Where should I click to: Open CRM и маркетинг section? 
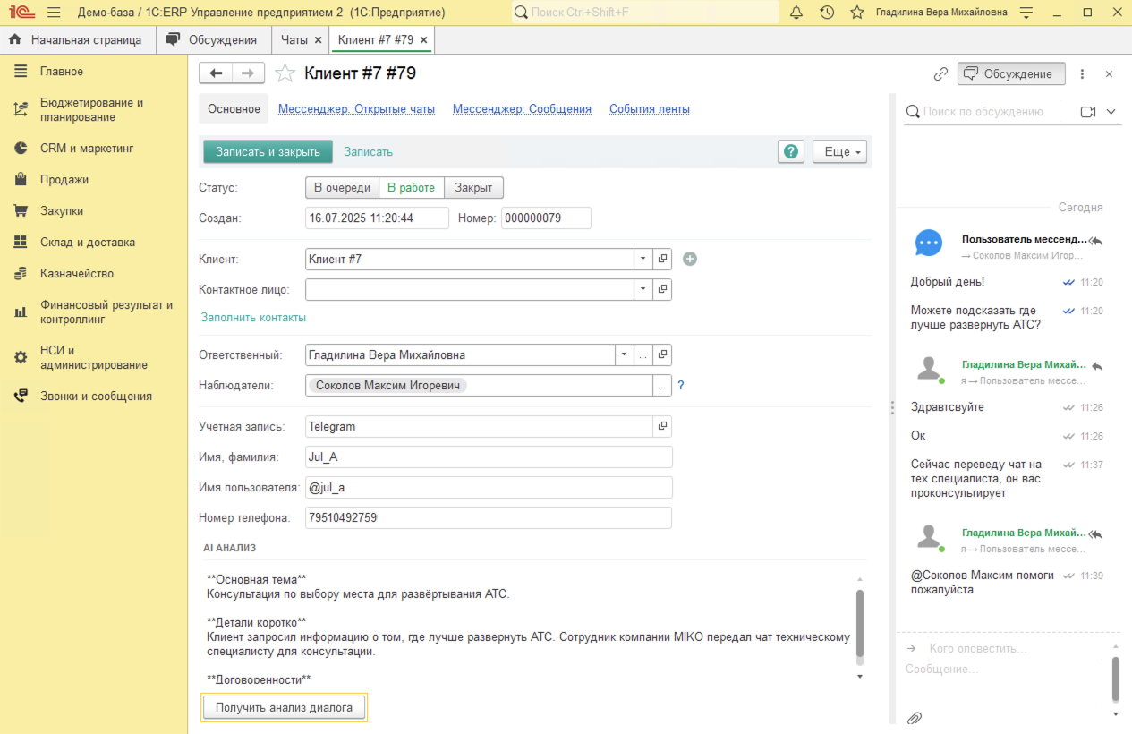[87, 149]
